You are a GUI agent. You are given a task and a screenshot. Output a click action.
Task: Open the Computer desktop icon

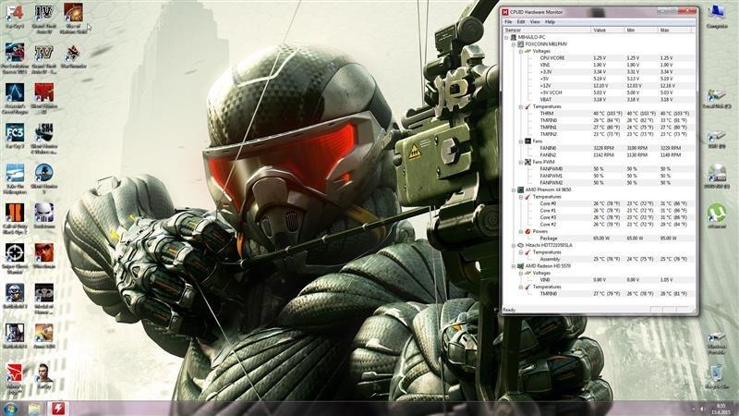pos(717,13)
